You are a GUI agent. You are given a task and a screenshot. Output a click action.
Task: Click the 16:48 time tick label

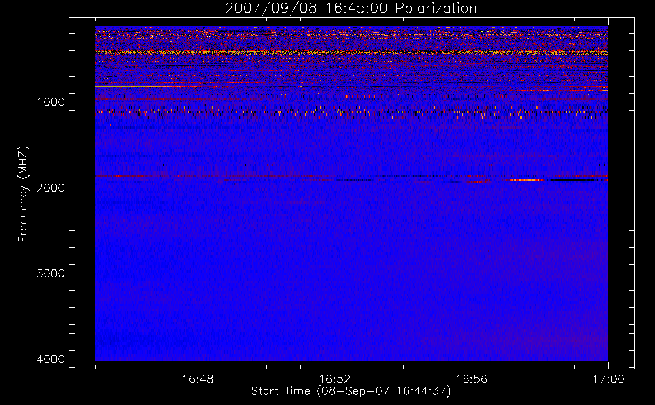(x=198, y=379)
